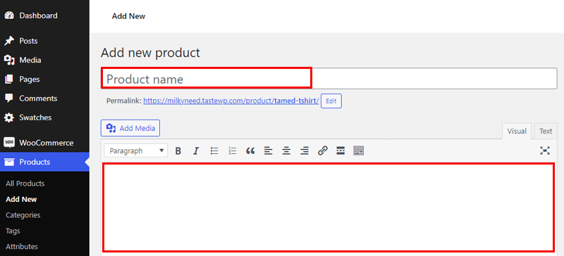The height and width of the screenshot is (256, 564).
Task: Enable distraction-free fullscreen editor mode
Action: 545,151
